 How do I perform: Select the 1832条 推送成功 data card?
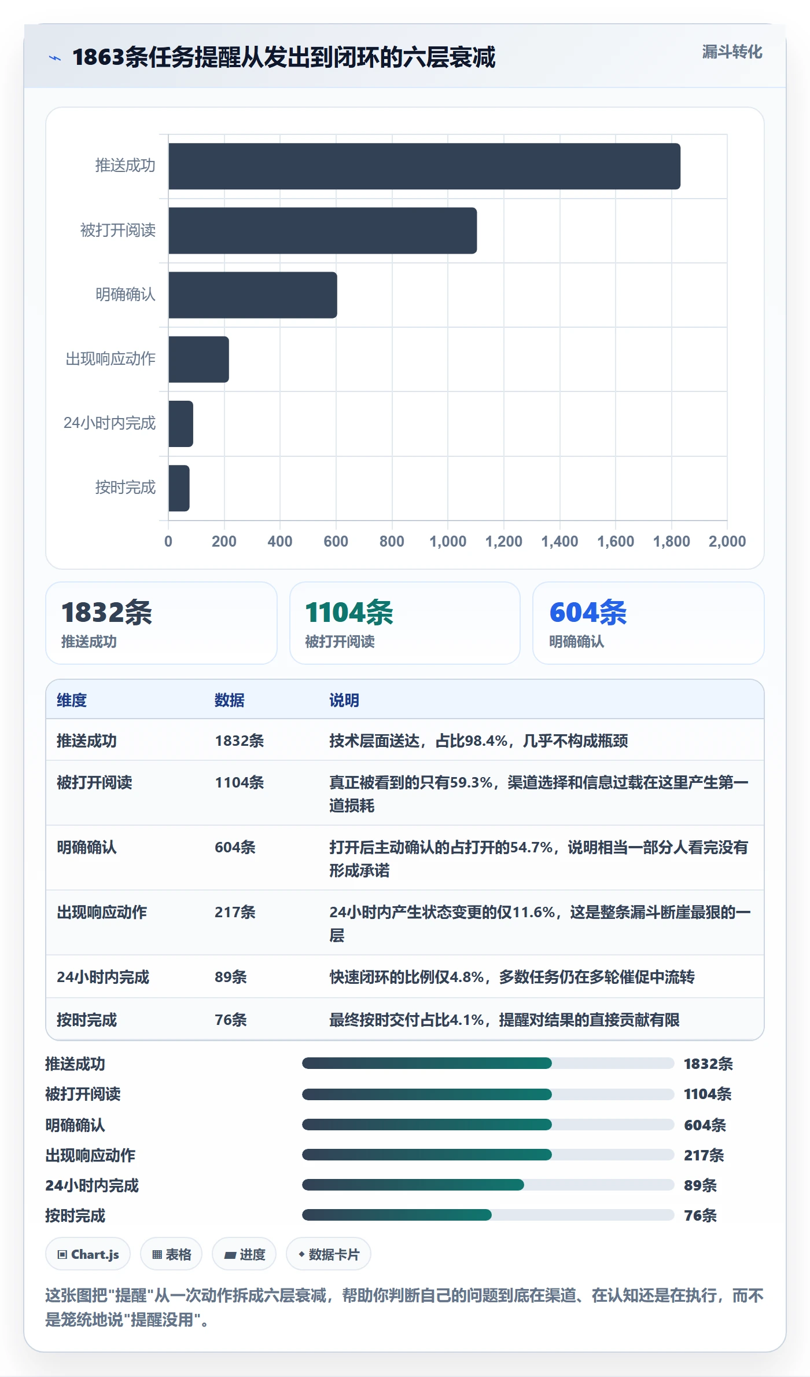coord(161,623)
